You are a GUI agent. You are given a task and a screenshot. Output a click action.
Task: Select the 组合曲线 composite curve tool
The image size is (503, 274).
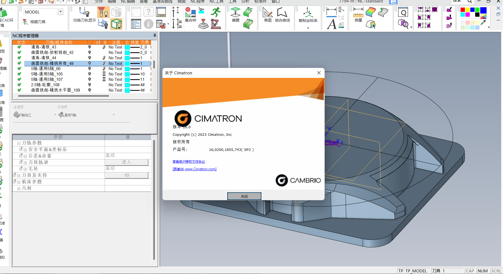point(282,15)
